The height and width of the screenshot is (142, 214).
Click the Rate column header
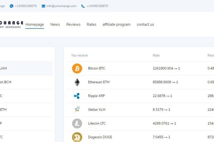pos(156,55)
